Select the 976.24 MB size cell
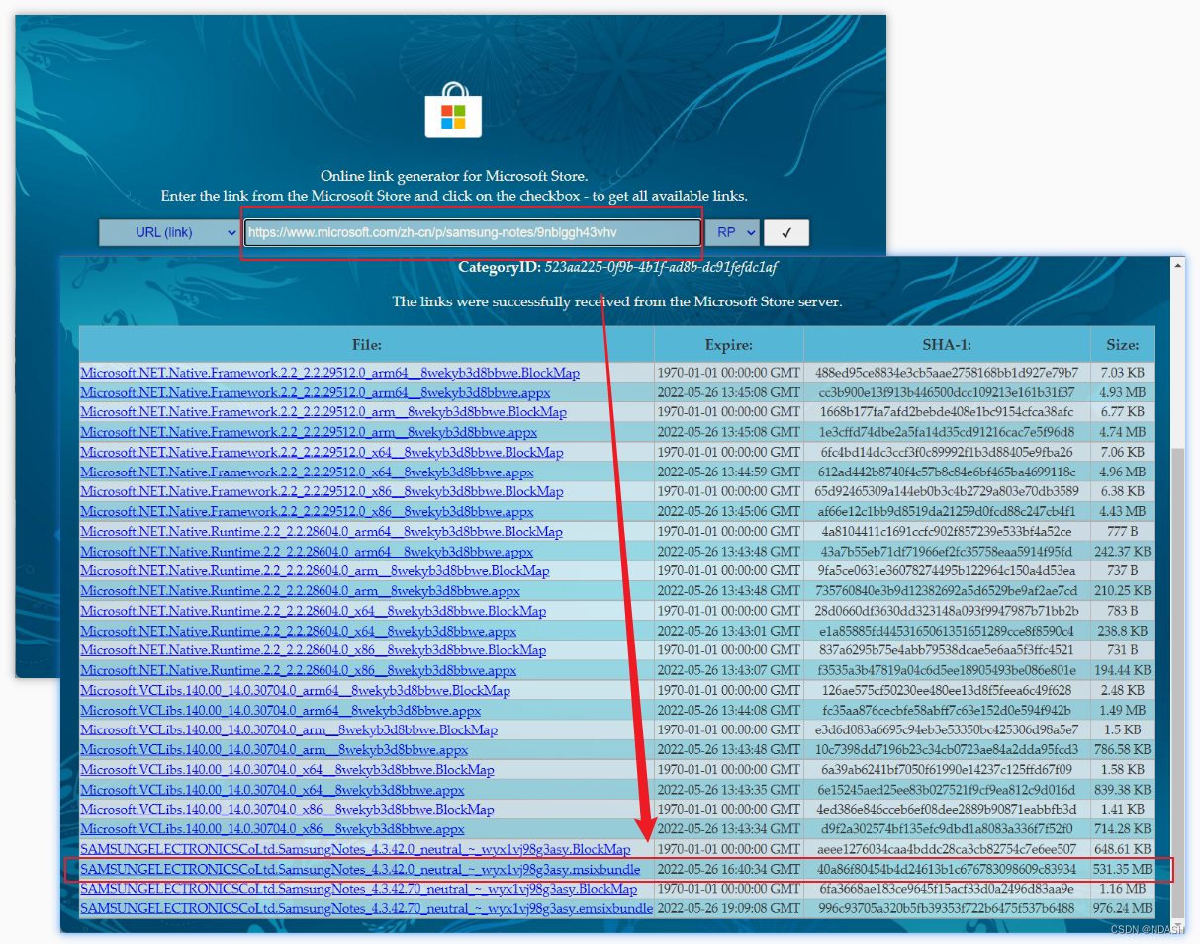1200x944 pixels. 1123,908
